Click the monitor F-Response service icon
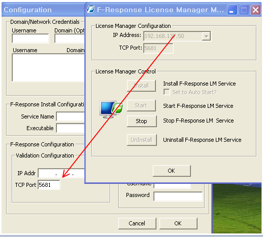Screen dimensions: 263x237 point(111,109)
